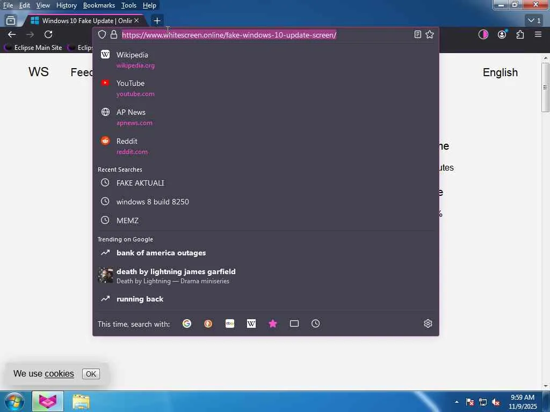Bookmark this page with the star icon
The width and height of the screenshot is (550, 412).
[430, 34]
